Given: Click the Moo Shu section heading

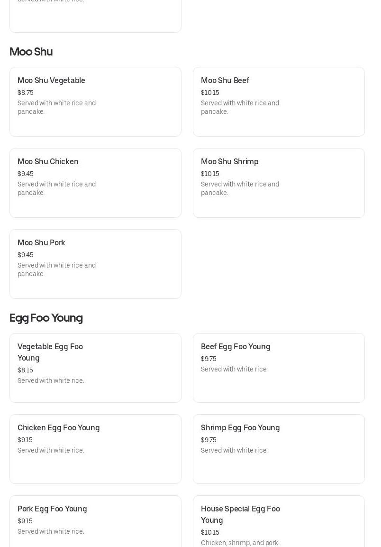Looking at the screenshot, I should [31, 52].
